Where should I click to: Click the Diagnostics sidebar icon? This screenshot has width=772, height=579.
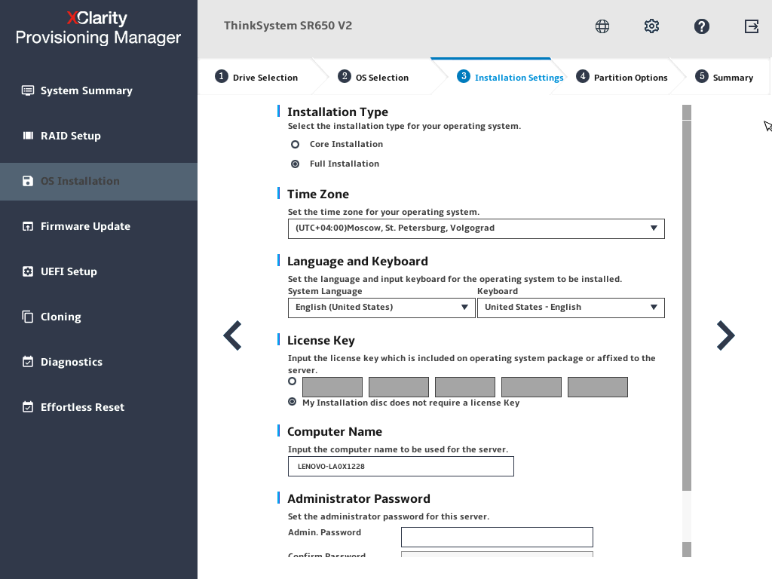28,362
